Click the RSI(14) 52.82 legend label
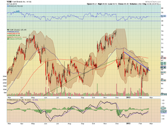Screen dimensions: 167x125 point(16,6)
